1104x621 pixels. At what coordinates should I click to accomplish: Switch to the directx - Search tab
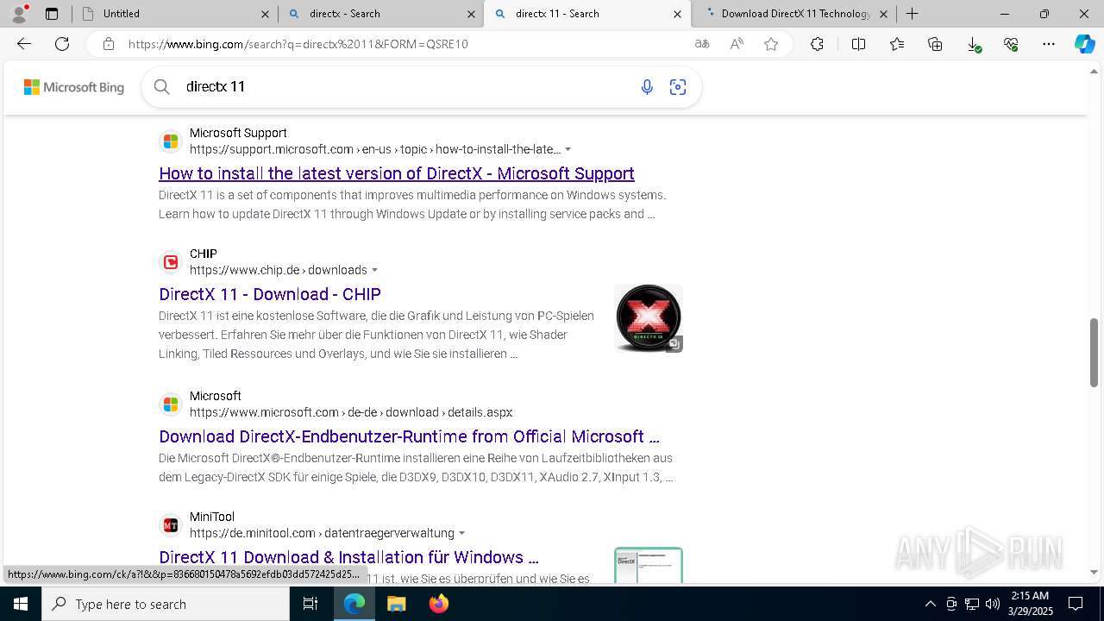coord(379,14)
